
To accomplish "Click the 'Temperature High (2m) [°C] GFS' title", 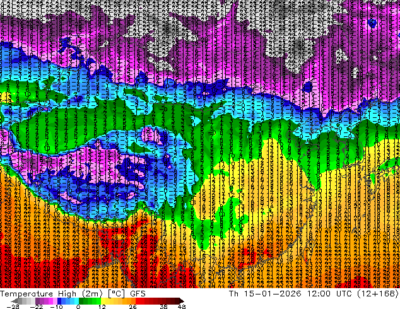I will (x=73, y=294).
